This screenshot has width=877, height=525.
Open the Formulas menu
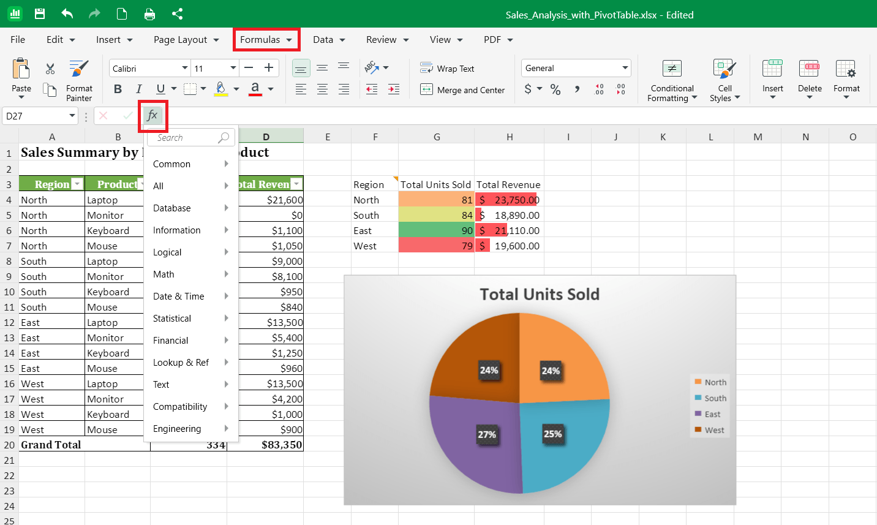tap(266, 39)
